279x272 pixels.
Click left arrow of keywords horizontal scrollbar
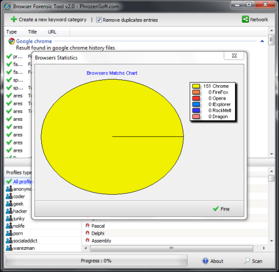86,248
